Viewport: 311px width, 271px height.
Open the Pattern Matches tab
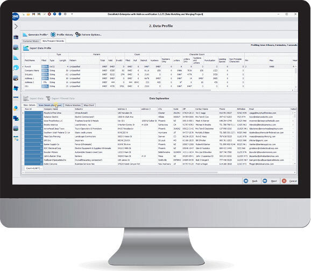tap(73, 105)
